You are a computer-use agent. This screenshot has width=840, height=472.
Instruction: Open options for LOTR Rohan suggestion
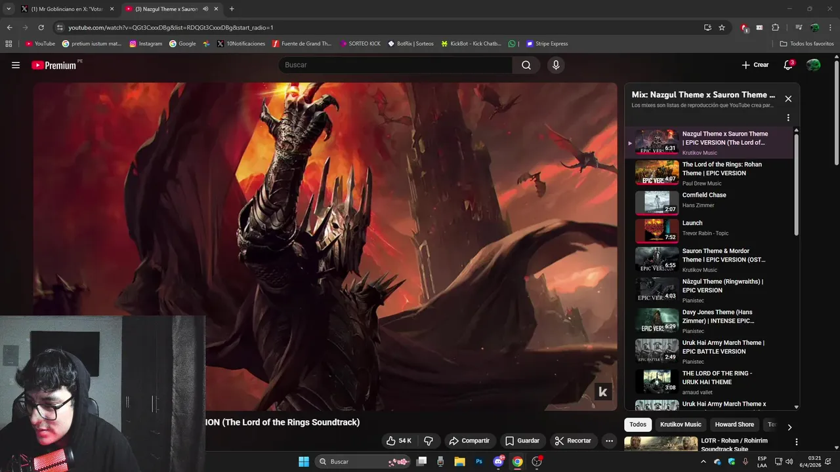(796, 442)
